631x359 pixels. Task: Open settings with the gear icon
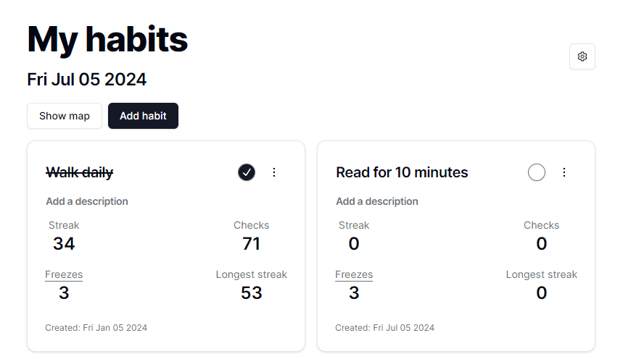582,56
